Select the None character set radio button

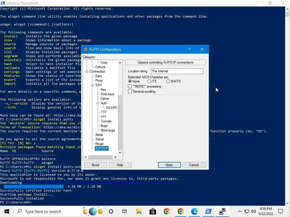[x=130, y=81]
